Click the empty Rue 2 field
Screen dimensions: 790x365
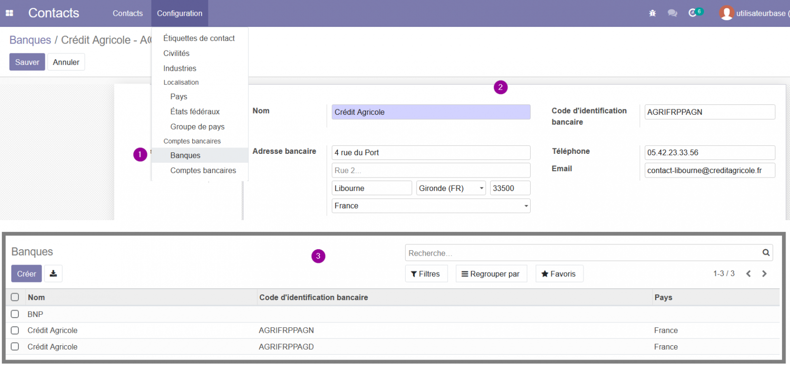point(431,170)
